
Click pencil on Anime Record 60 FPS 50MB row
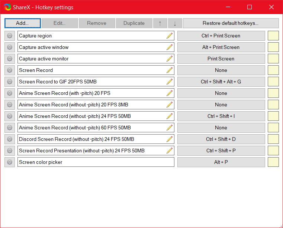click(x=170, y=128)
